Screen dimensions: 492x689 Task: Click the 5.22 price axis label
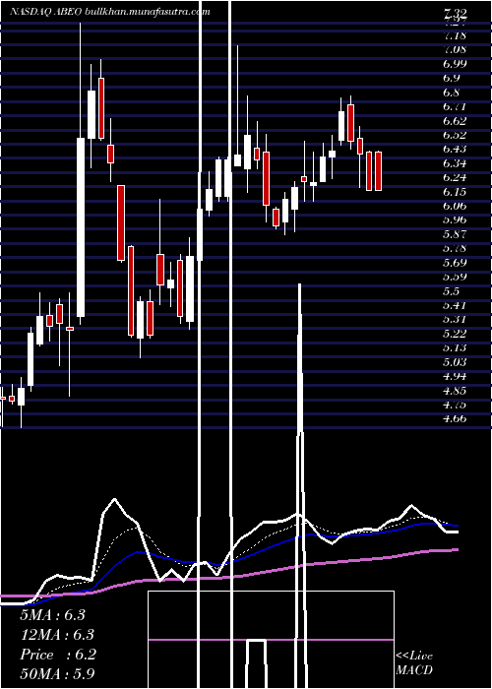[x=455, y=334]
